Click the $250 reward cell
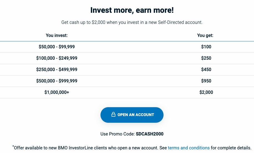254x153 pixels. pos(206,58)
